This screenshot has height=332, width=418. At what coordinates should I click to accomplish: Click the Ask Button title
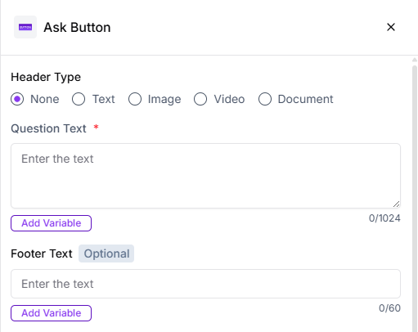click(77, 27)
